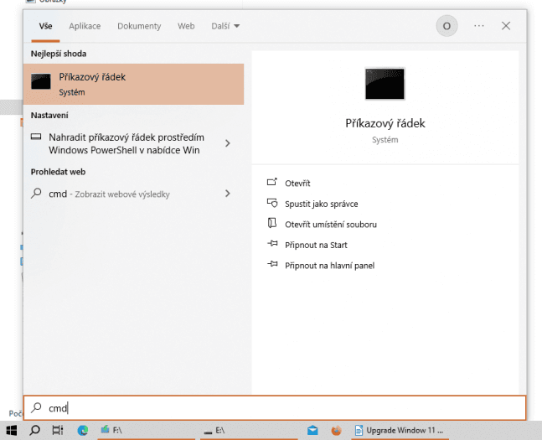
Task: Click the magnifier icon in search box
Action: coord(36,407)
